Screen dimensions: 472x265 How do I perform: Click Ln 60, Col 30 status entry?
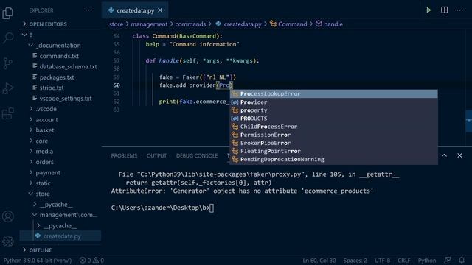(x=319, y=260)
